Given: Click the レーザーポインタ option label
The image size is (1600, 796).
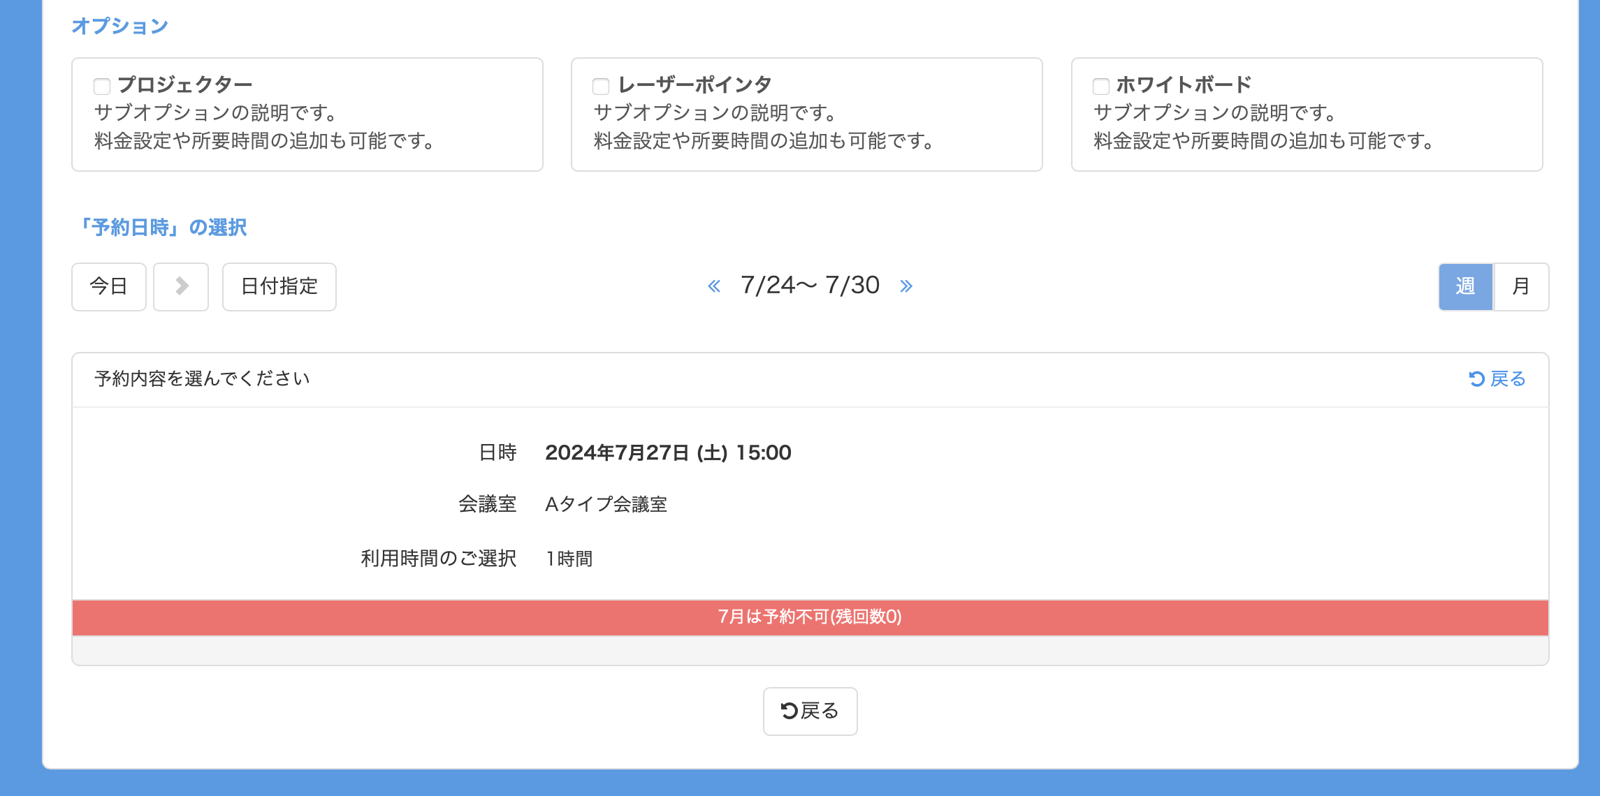Looking at the screenshot, I should click(x=694, y=84).
